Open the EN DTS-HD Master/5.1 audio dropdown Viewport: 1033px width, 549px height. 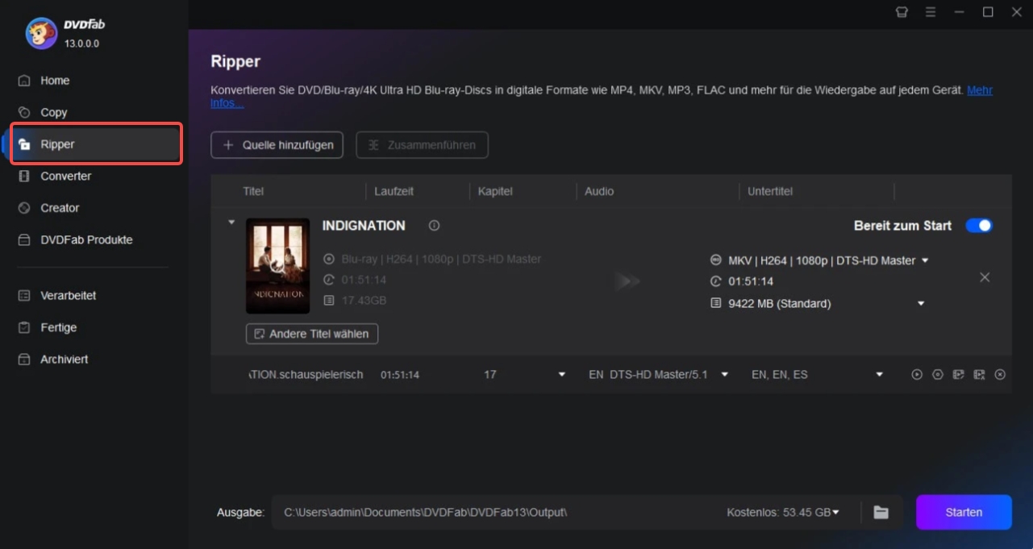pyautogui.click(x=725, y=375)
